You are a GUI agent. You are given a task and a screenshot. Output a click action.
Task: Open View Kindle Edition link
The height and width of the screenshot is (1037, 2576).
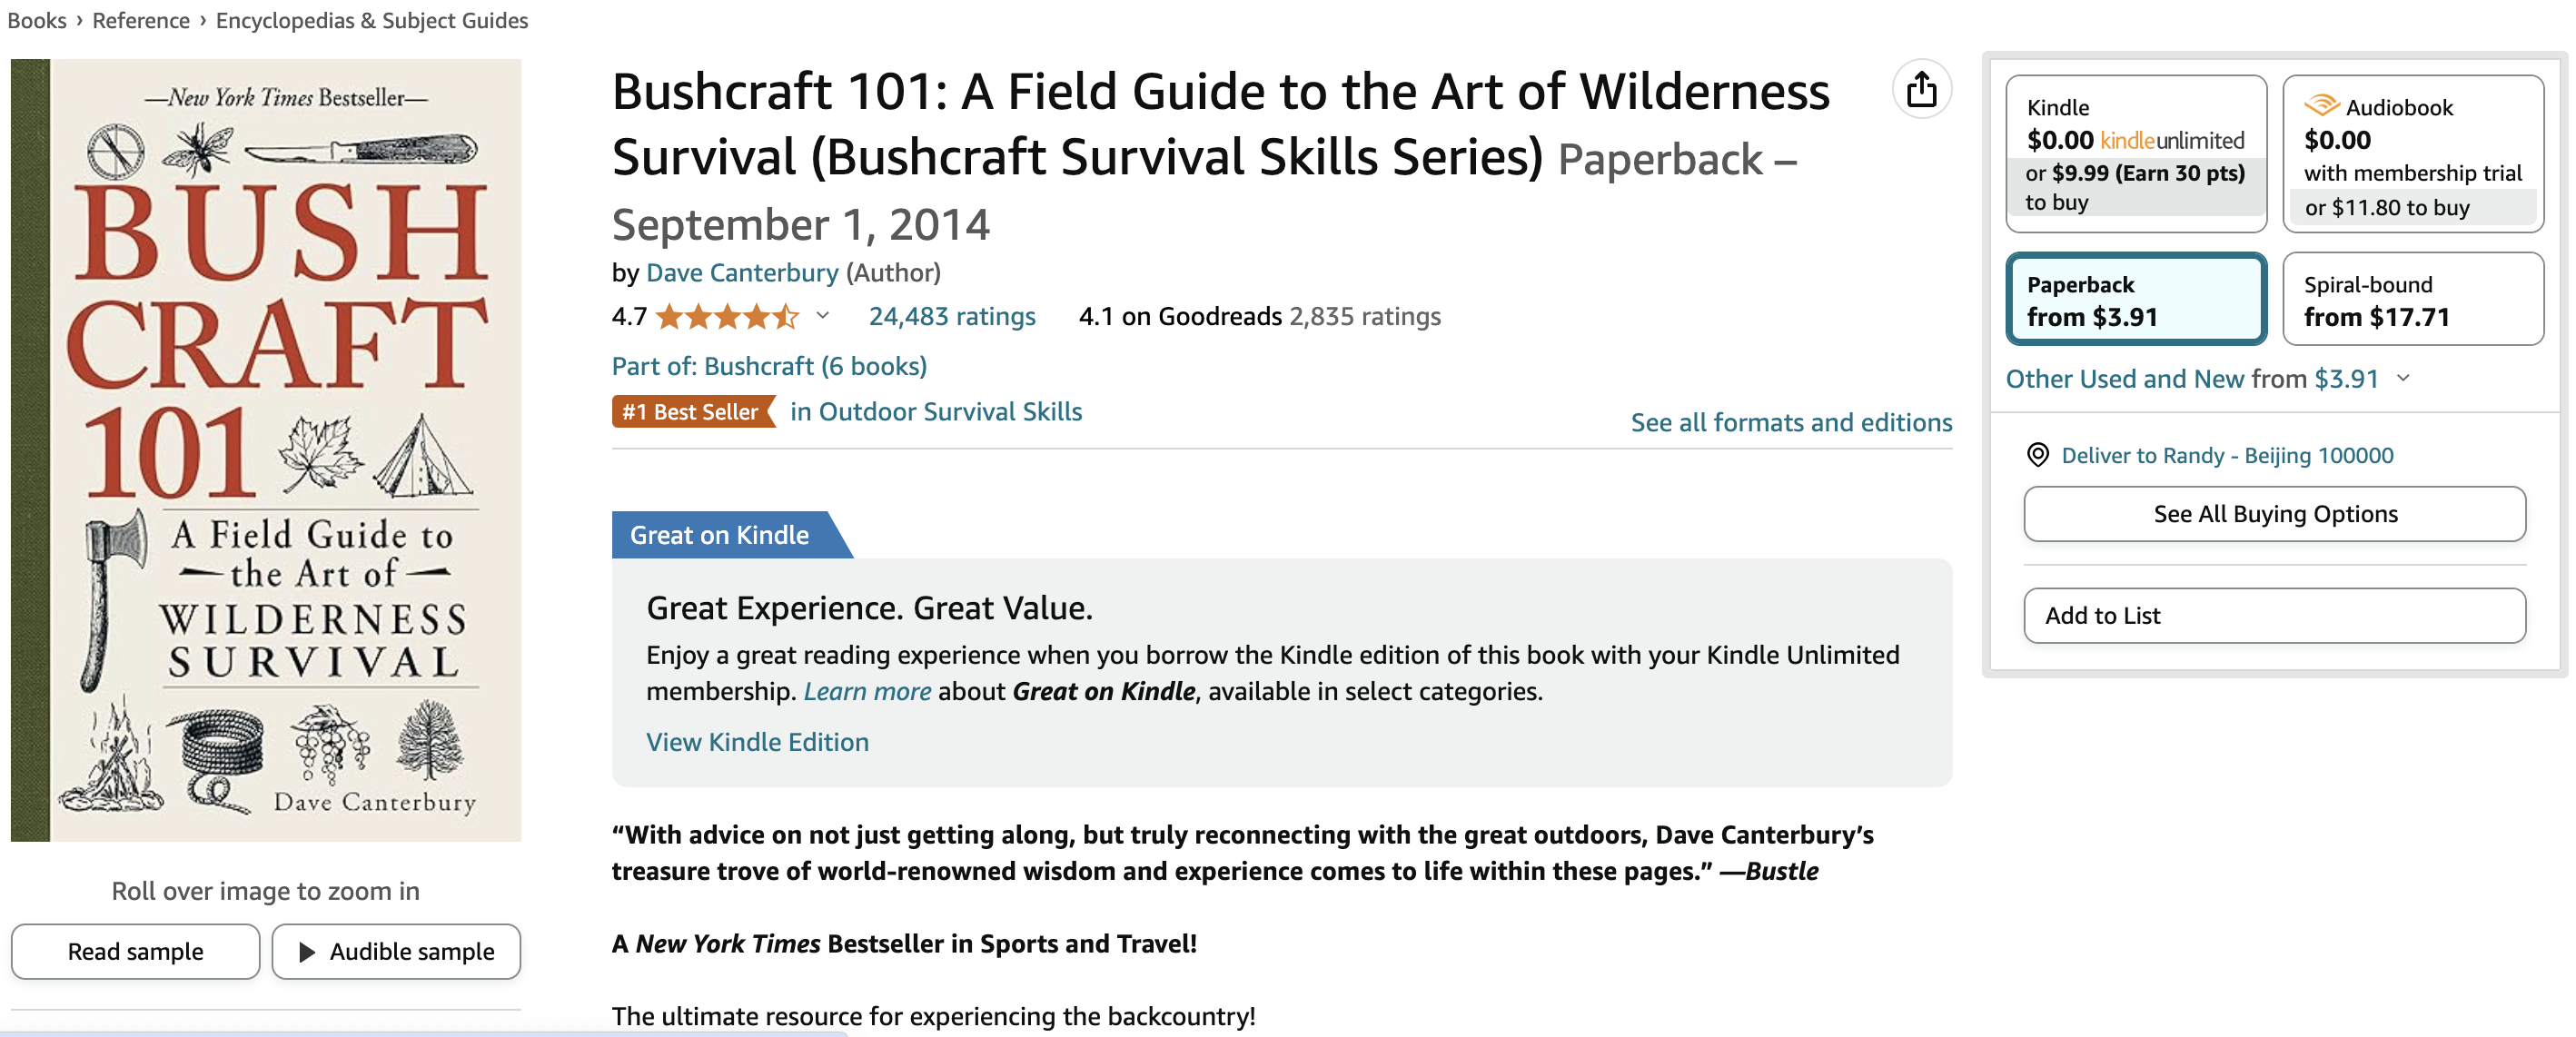pos(757,742)
